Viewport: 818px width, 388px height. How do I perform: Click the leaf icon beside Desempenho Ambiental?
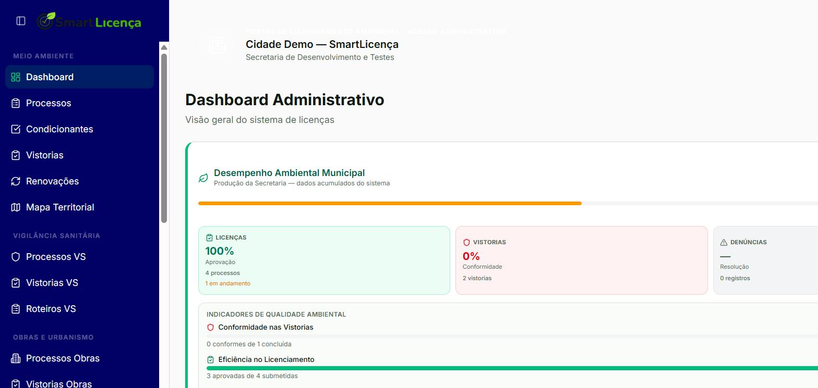tap(203, 178)
